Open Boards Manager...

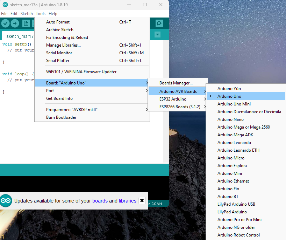178,83
